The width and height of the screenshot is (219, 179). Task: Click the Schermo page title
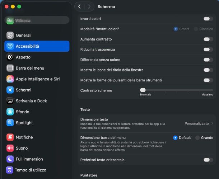click(x=106, y=6)
